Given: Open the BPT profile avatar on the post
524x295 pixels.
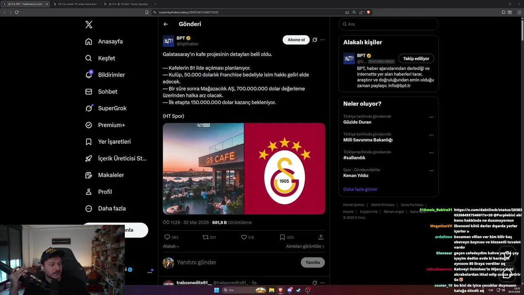Looking at the screenshot, I should click(x=168, y=41).
